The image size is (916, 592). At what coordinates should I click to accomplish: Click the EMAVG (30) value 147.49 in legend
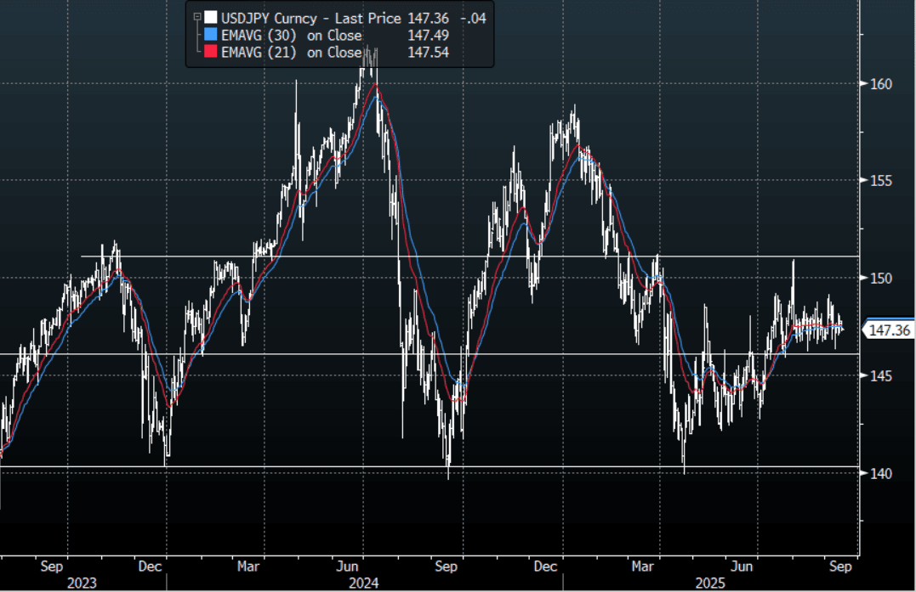pyautogui.click(x=429, y=35)
